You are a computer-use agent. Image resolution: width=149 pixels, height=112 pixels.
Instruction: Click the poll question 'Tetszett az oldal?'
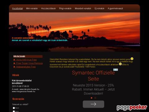click(20, 105)
